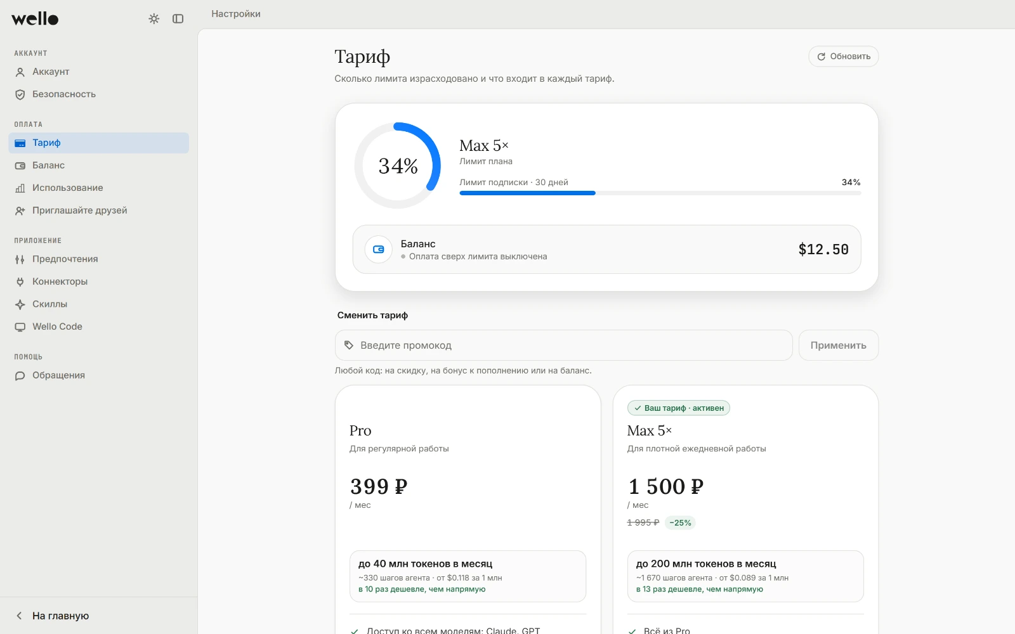Click the -25% discount badge
This screenshot has width=1015, height=634.
click(x=680, y=523)
